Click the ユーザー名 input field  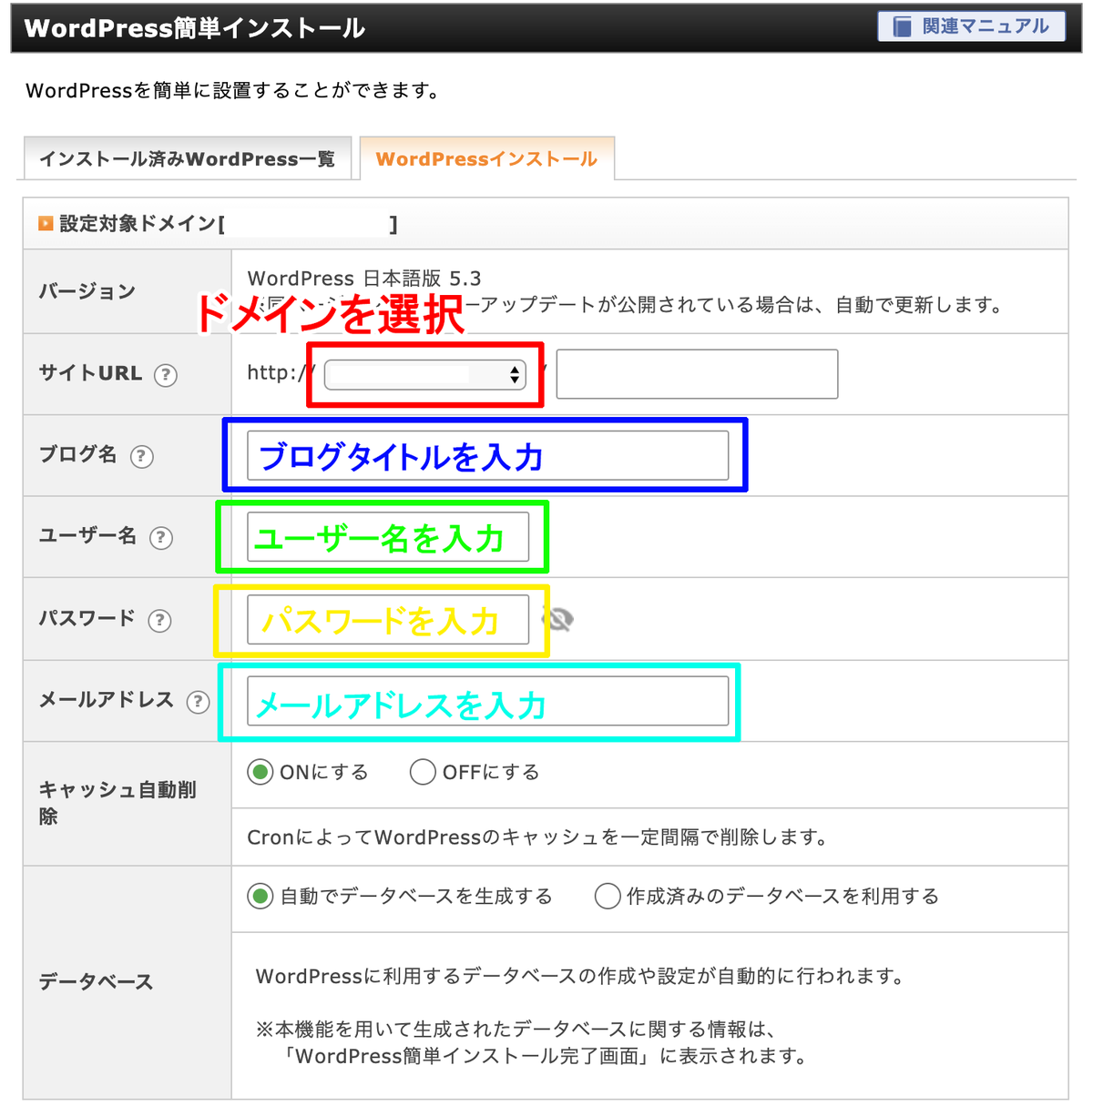[x=388, y=537]
